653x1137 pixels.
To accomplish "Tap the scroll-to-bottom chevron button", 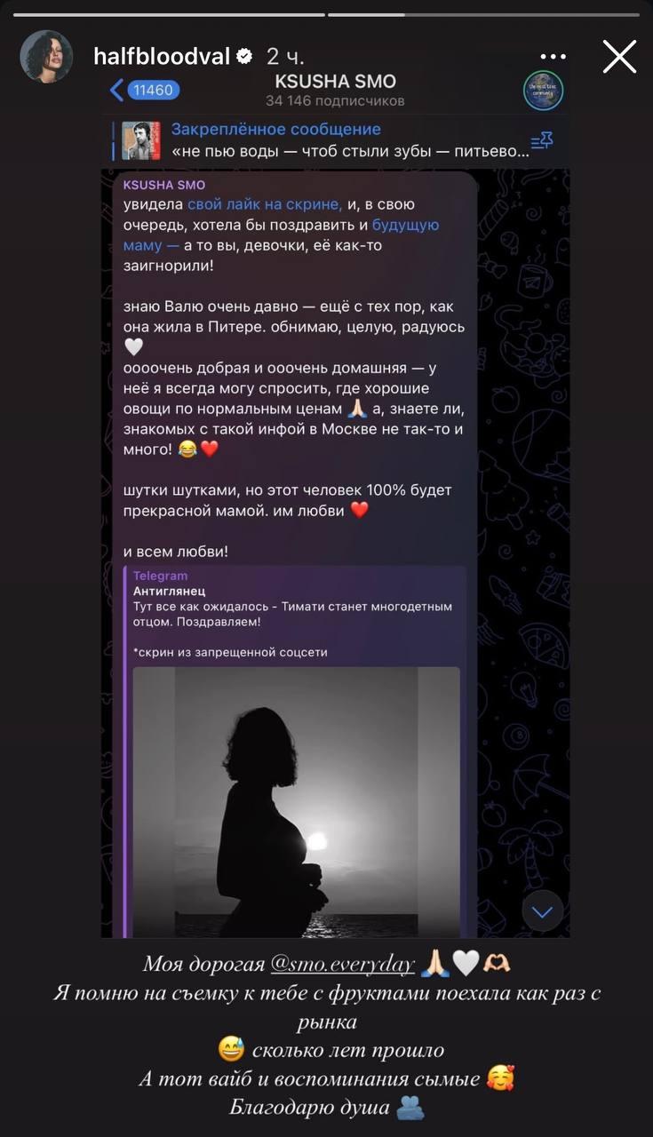I will (542, 911).
